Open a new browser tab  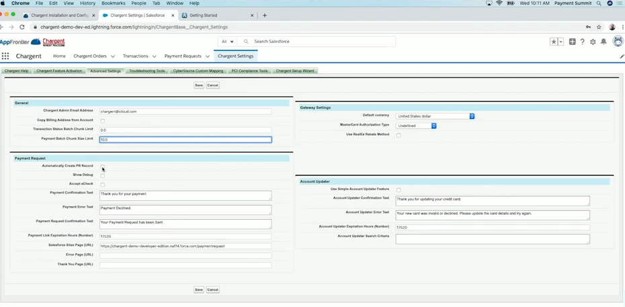[264, 15]
